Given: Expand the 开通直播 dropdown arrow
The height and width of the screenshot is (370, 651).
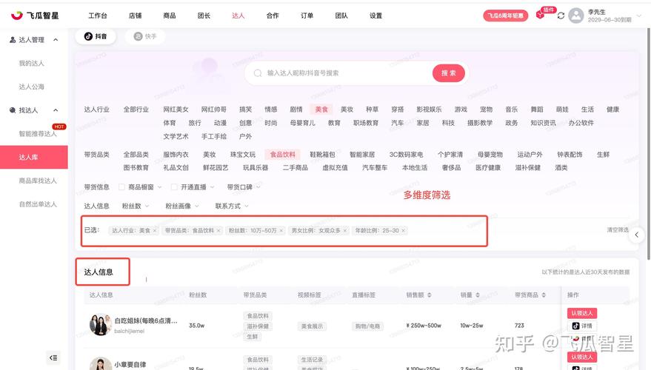Looking at the screenshot, I should click(x=212, y=187).
